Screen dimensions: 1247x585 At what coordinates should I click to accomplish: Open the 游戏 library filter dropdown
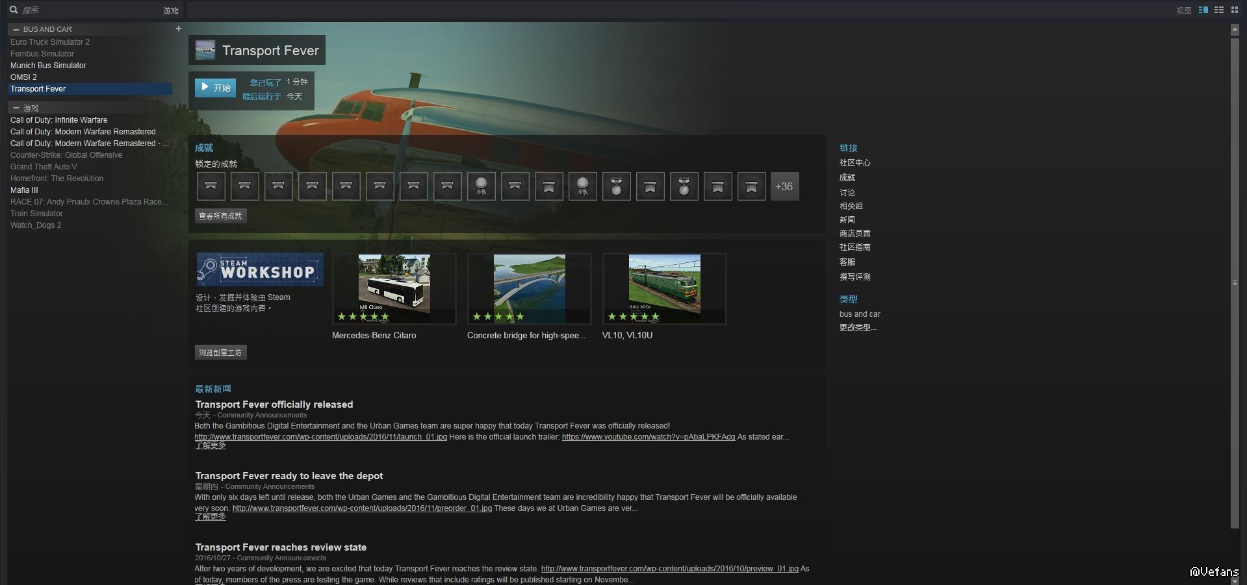170,10
